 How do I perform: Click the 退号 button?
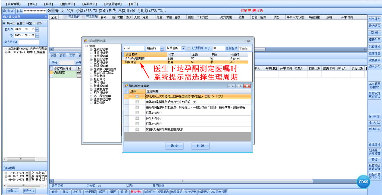[x=29, y=191]
